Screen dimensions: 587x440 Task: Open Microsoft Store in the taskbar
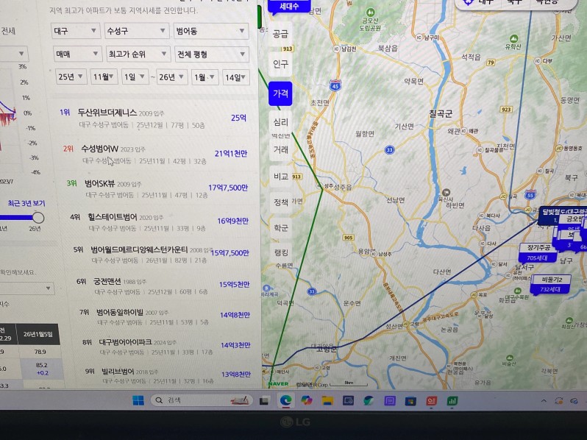410,401
